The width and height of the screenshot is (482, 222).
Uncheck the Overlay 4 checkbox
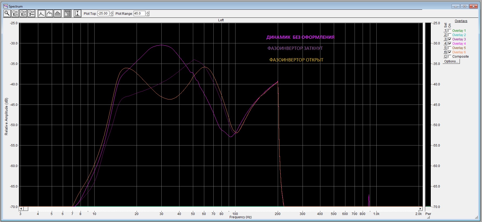click(x=450, y=44)
